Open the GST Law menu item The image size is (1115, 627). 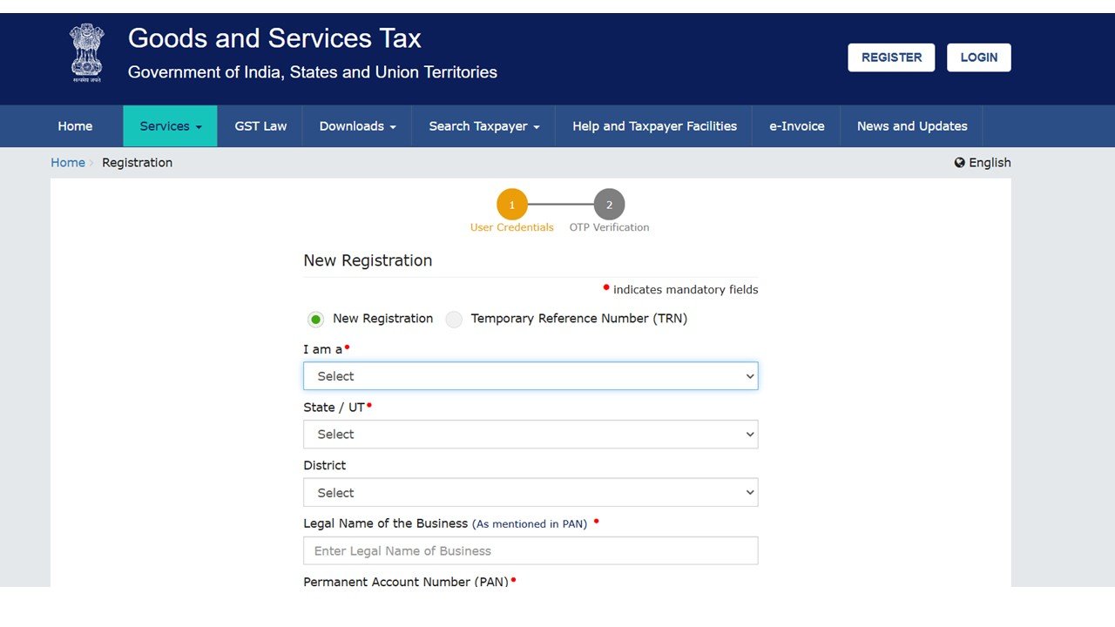[260, 126]
